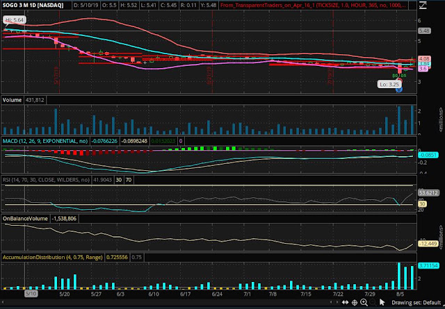
Task: Click the -12.449 OBV axis bubble
Action: pos(428,244)
